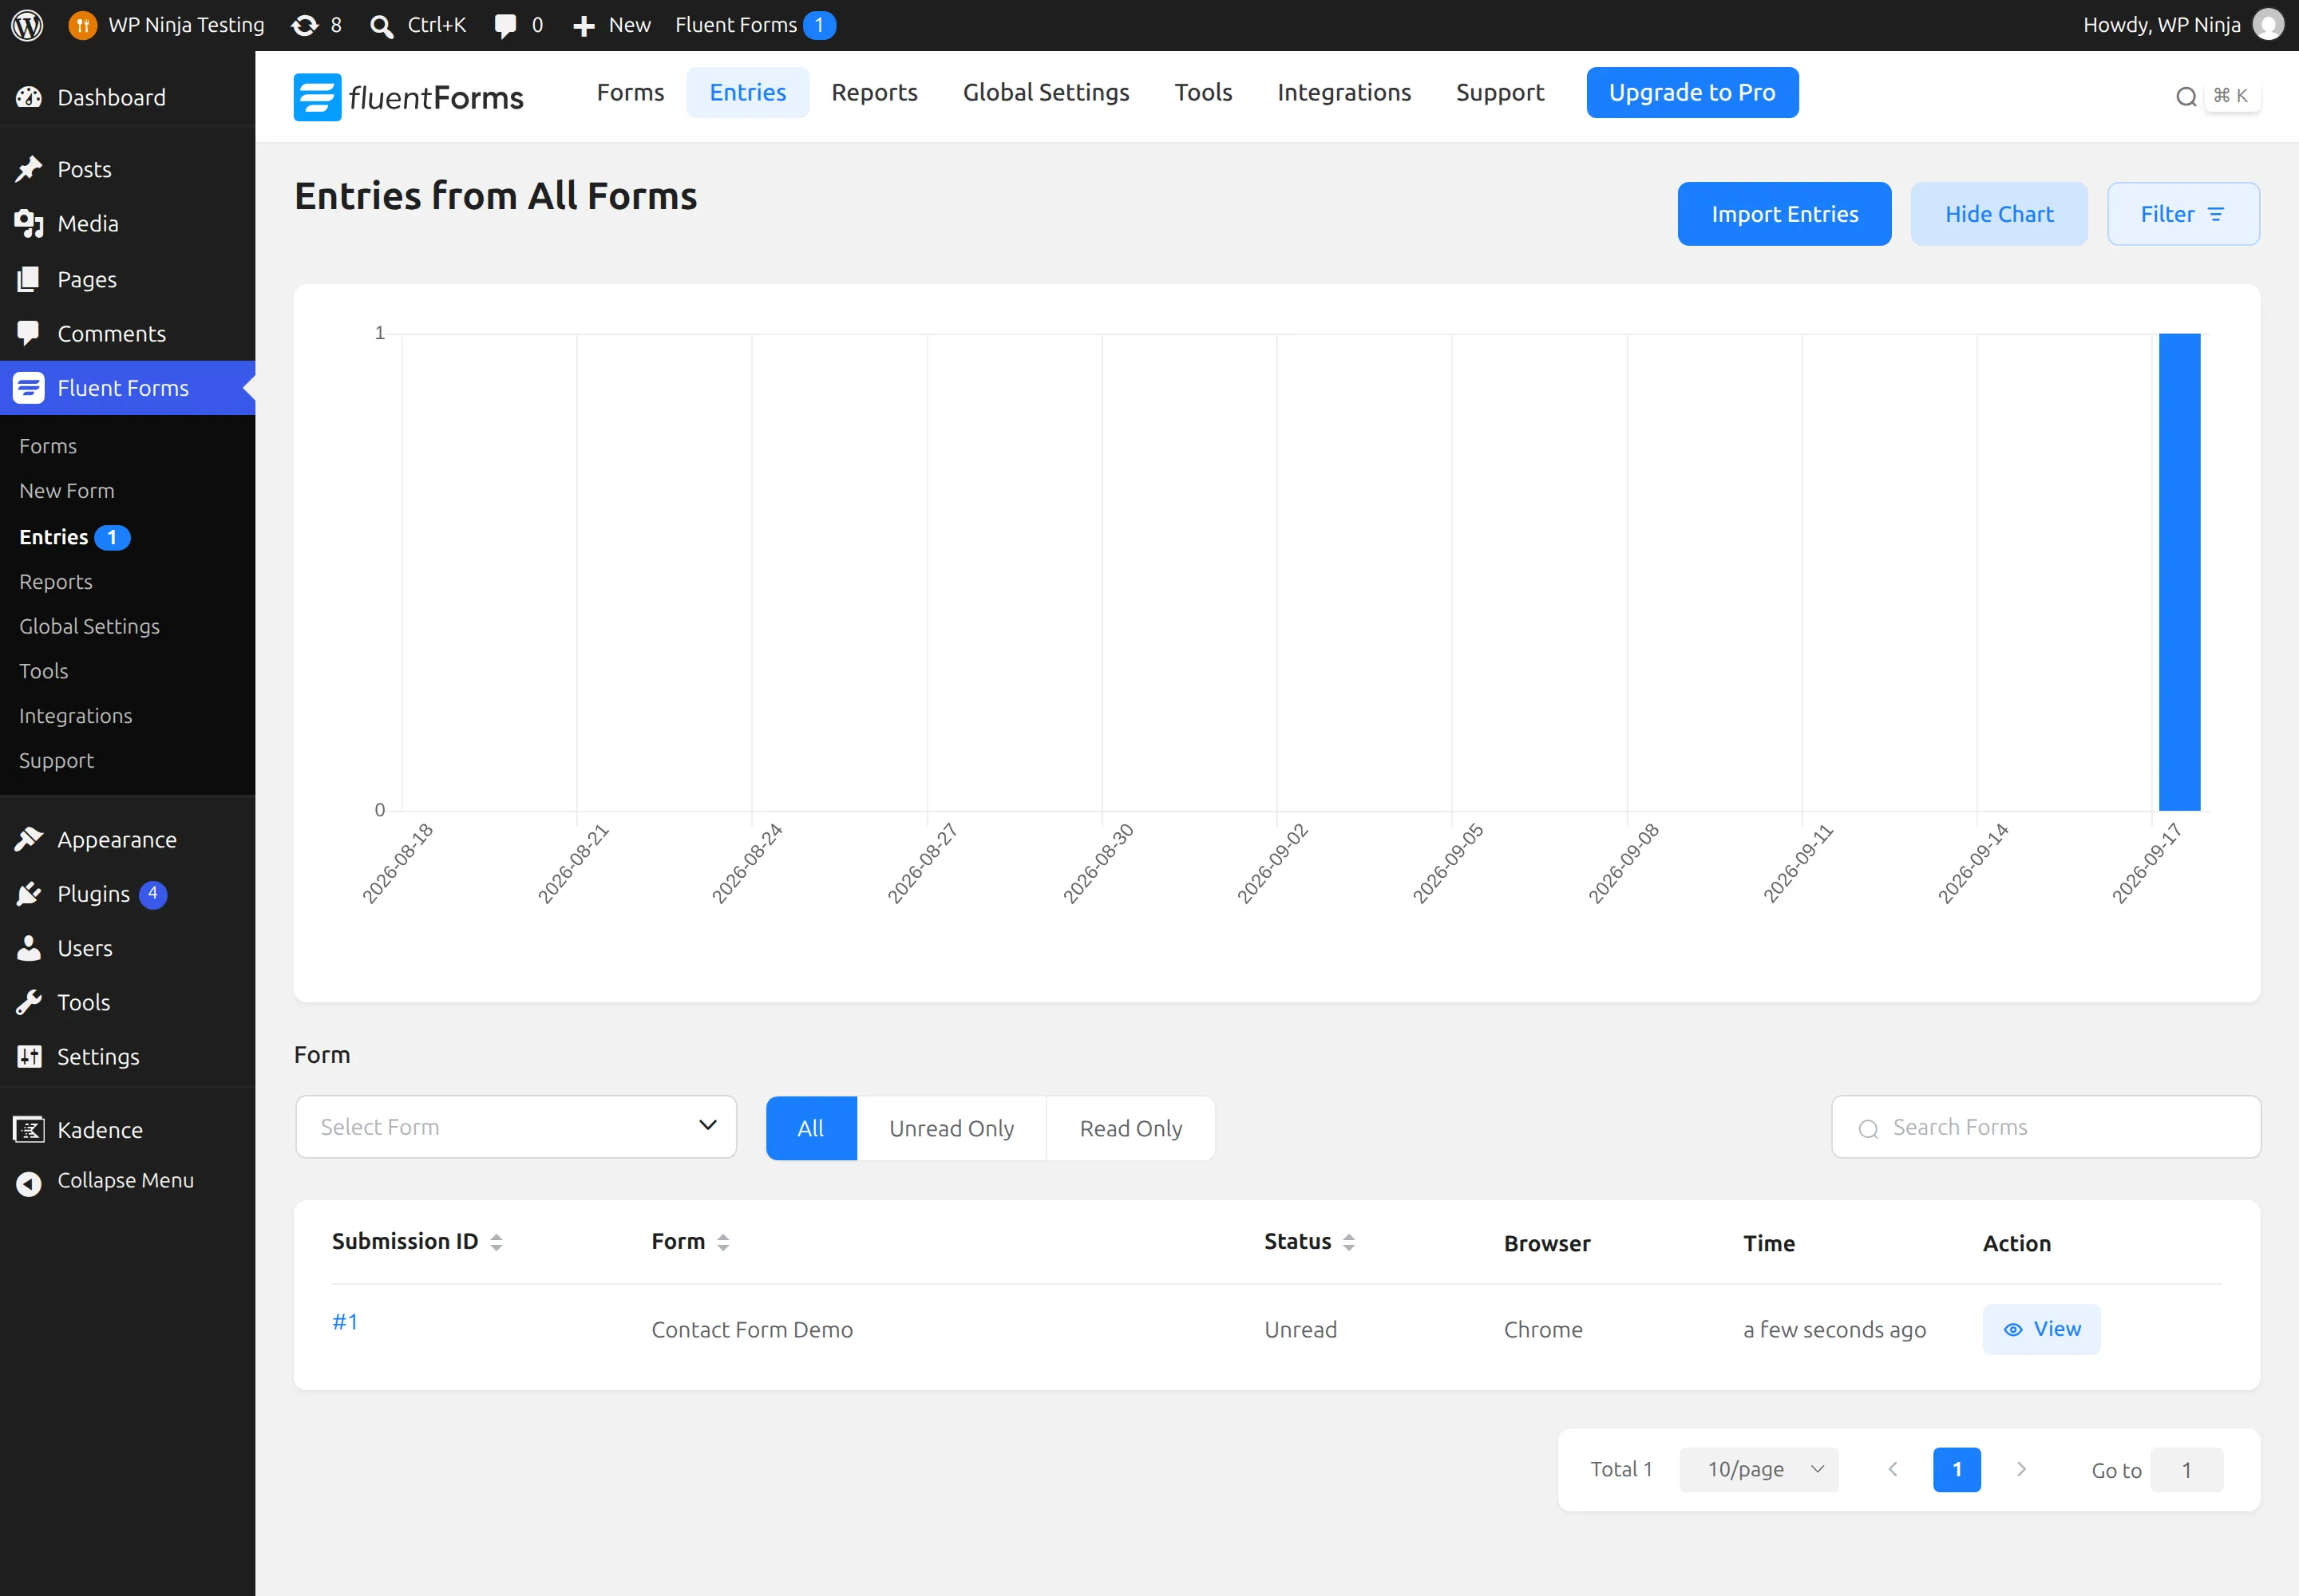Click the WordPress logo icon
The width and height of the screenshot is (2299, 1596).
point(27,25)
